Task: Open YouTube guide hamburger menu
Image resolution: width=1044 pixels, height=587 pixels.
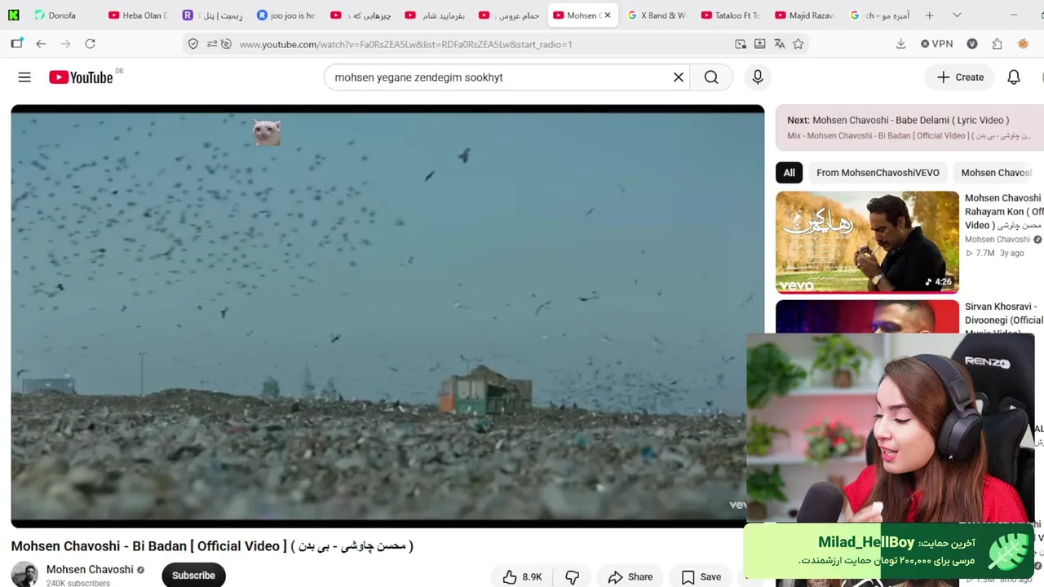Action: pyautogui.click(x=24, y=77)
